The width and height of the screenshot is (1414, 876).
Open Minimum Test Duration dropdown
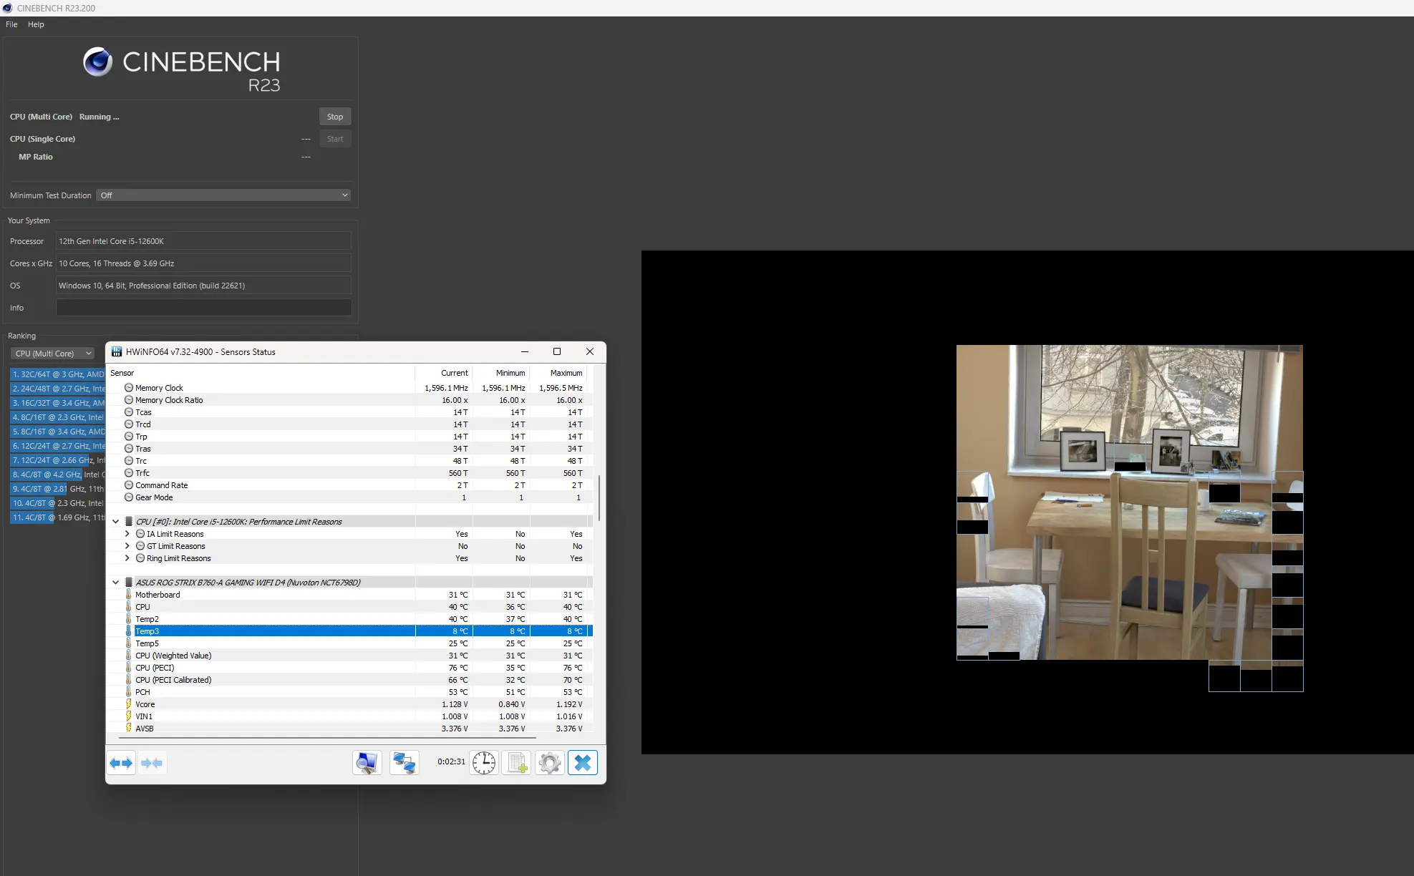[223, 195]
